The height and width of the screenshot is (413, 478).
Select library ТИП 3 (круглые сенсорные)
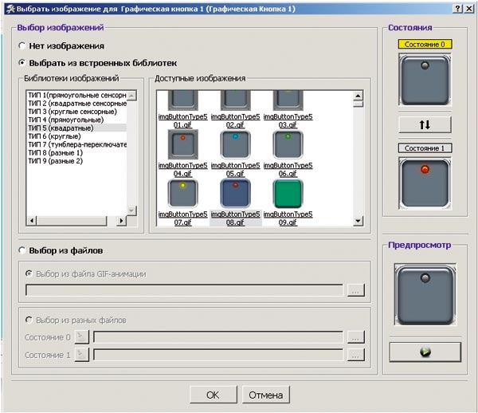pyautogui.click(x=76, y=112)
